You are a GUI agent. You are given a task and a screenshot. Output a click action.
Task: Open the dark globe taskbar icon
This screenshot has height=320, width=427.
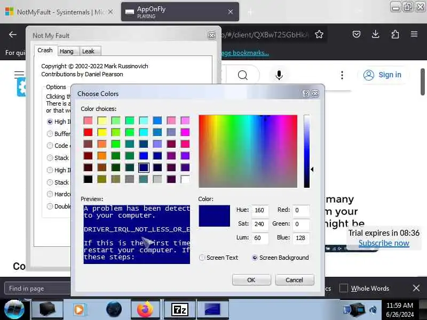(114, 310)
